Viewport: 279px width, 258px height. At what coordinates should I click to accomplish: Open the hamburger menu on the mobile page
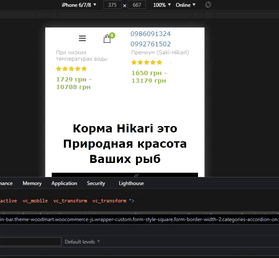[x=82, y=38]
